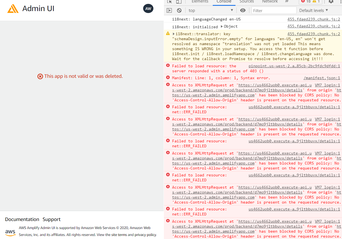Viewport: 342px width, 239px height.
Task: Activate the inspect element picker in DevTools
Action: (170, 1)
